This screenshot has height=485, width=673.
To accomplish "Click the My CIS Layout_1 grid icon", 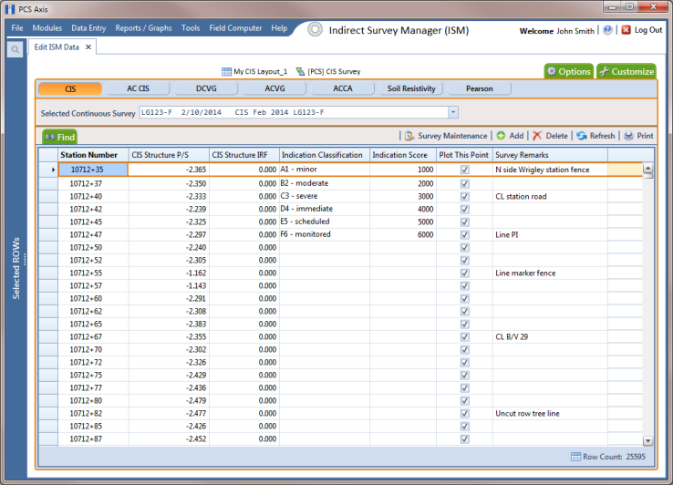I will coord(226,72).
